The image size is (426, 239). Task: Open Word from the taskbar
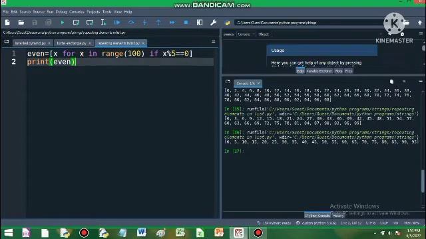click(142, 232)
